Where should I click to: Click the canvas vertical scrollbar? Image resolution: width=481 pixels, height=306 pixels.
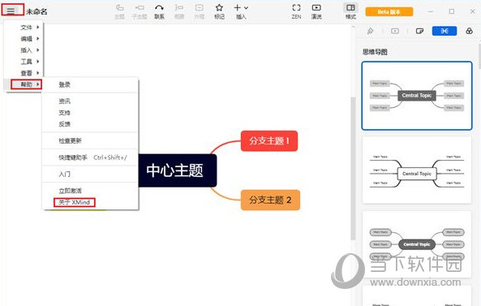353,168
